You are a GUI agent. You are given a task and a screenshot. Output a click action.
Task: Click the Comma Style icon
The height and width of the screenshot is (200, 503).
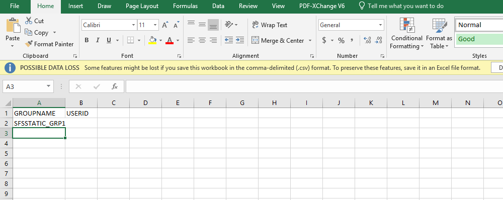click(x=352, y=40)
